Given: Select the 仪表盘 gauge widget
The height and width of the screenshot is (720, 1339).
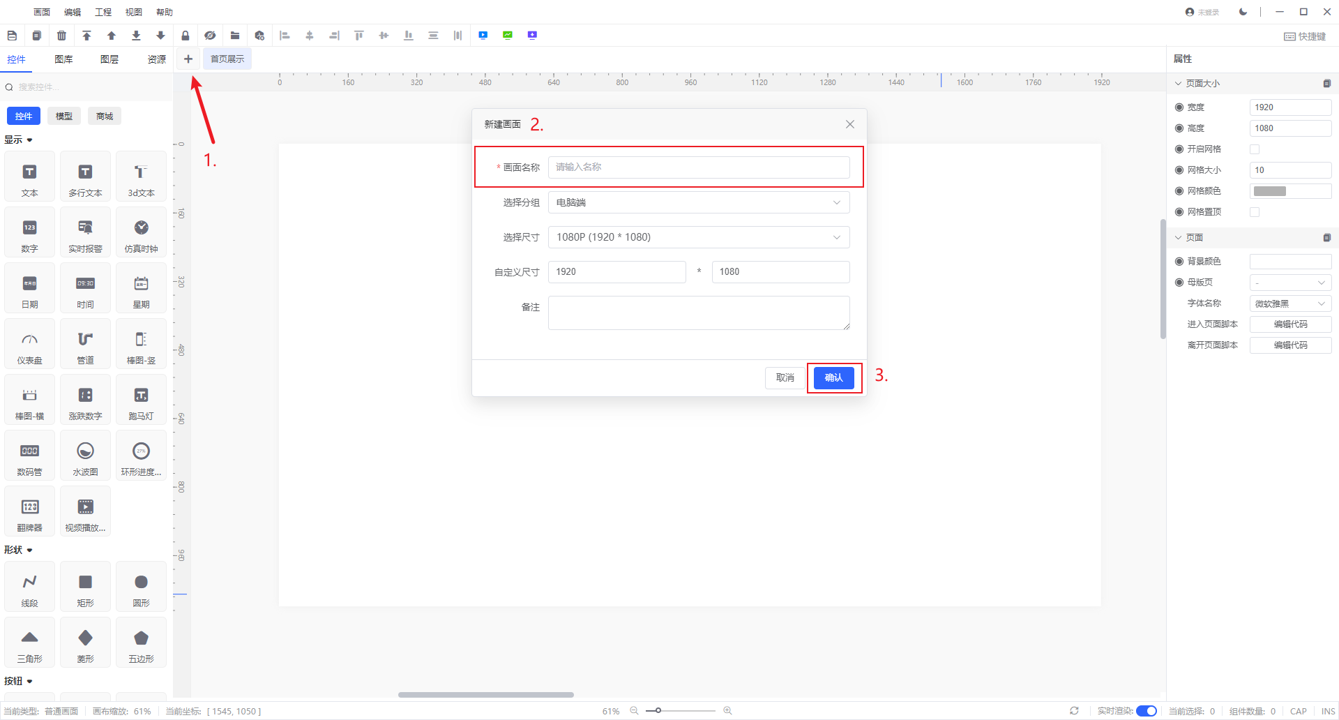Looking at the screenshot, I should [x=29, y=346].
